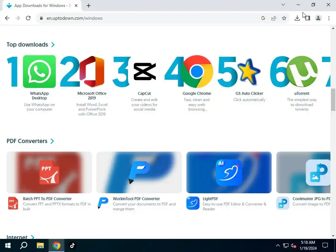Open the PDF Converters heading link
This screenshot has width=336, height=252.
coord(27,141)
